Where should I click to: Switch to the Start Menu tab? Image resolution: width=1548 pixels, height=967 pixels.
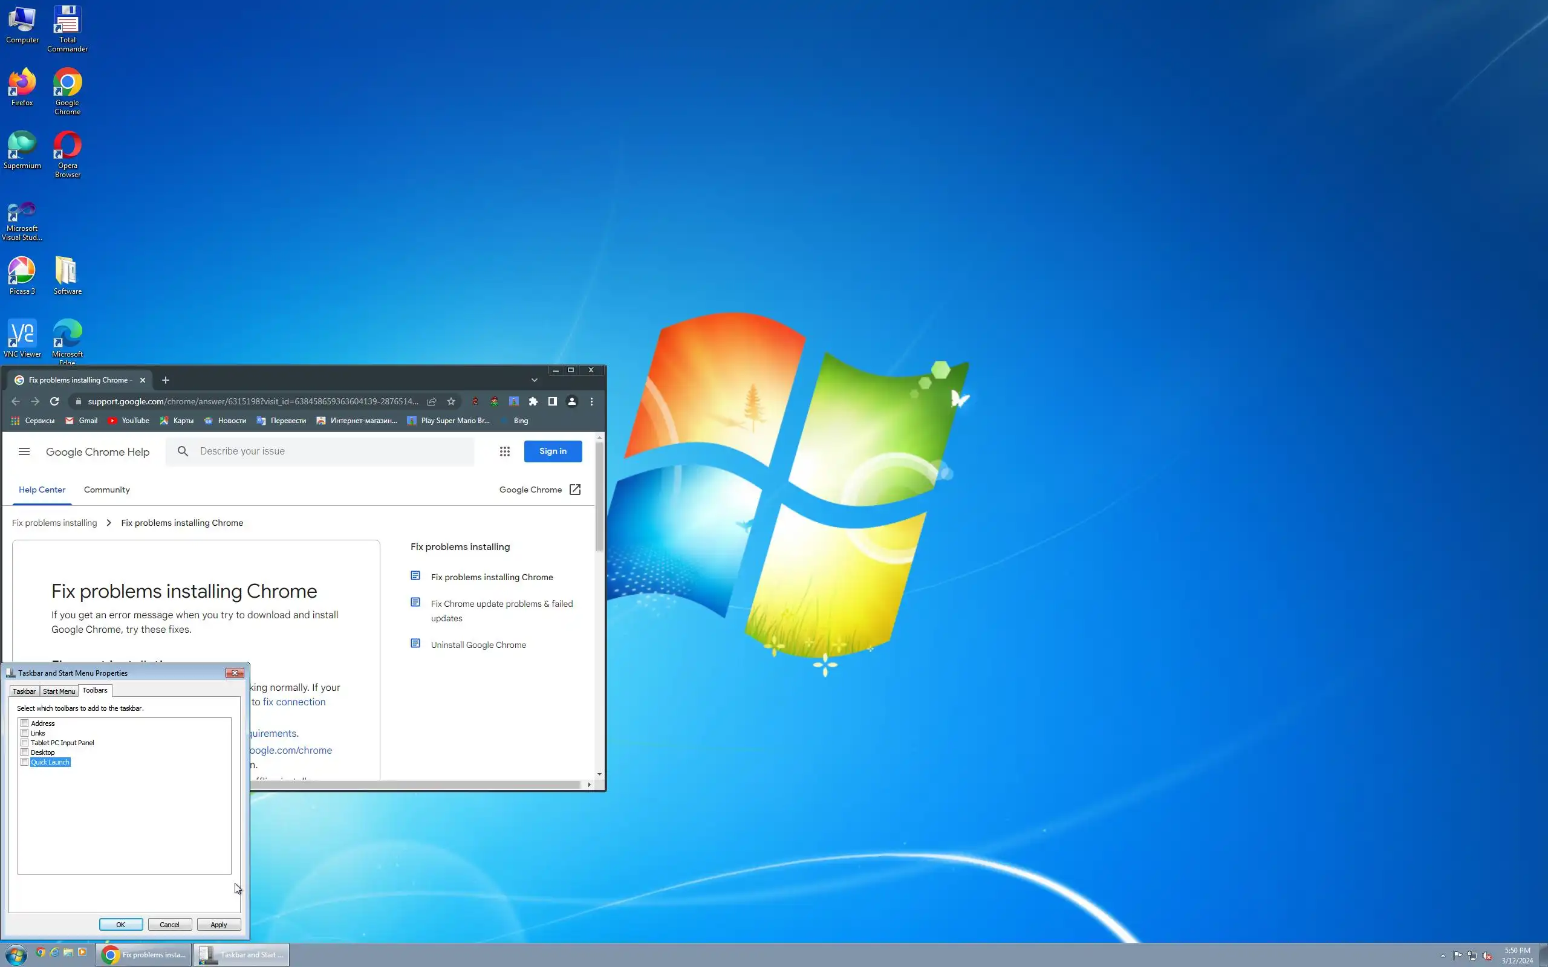pos(59,691)
